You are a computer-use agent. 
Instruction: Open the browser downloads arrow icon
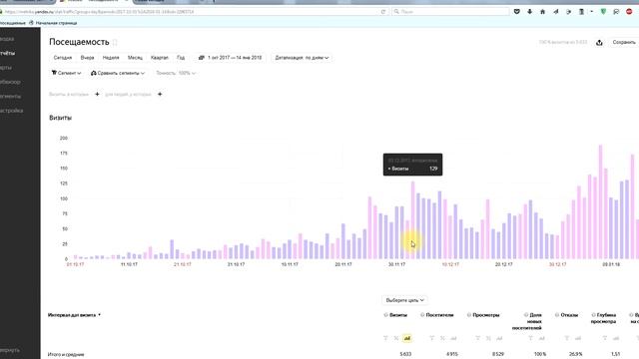[530, 12]
